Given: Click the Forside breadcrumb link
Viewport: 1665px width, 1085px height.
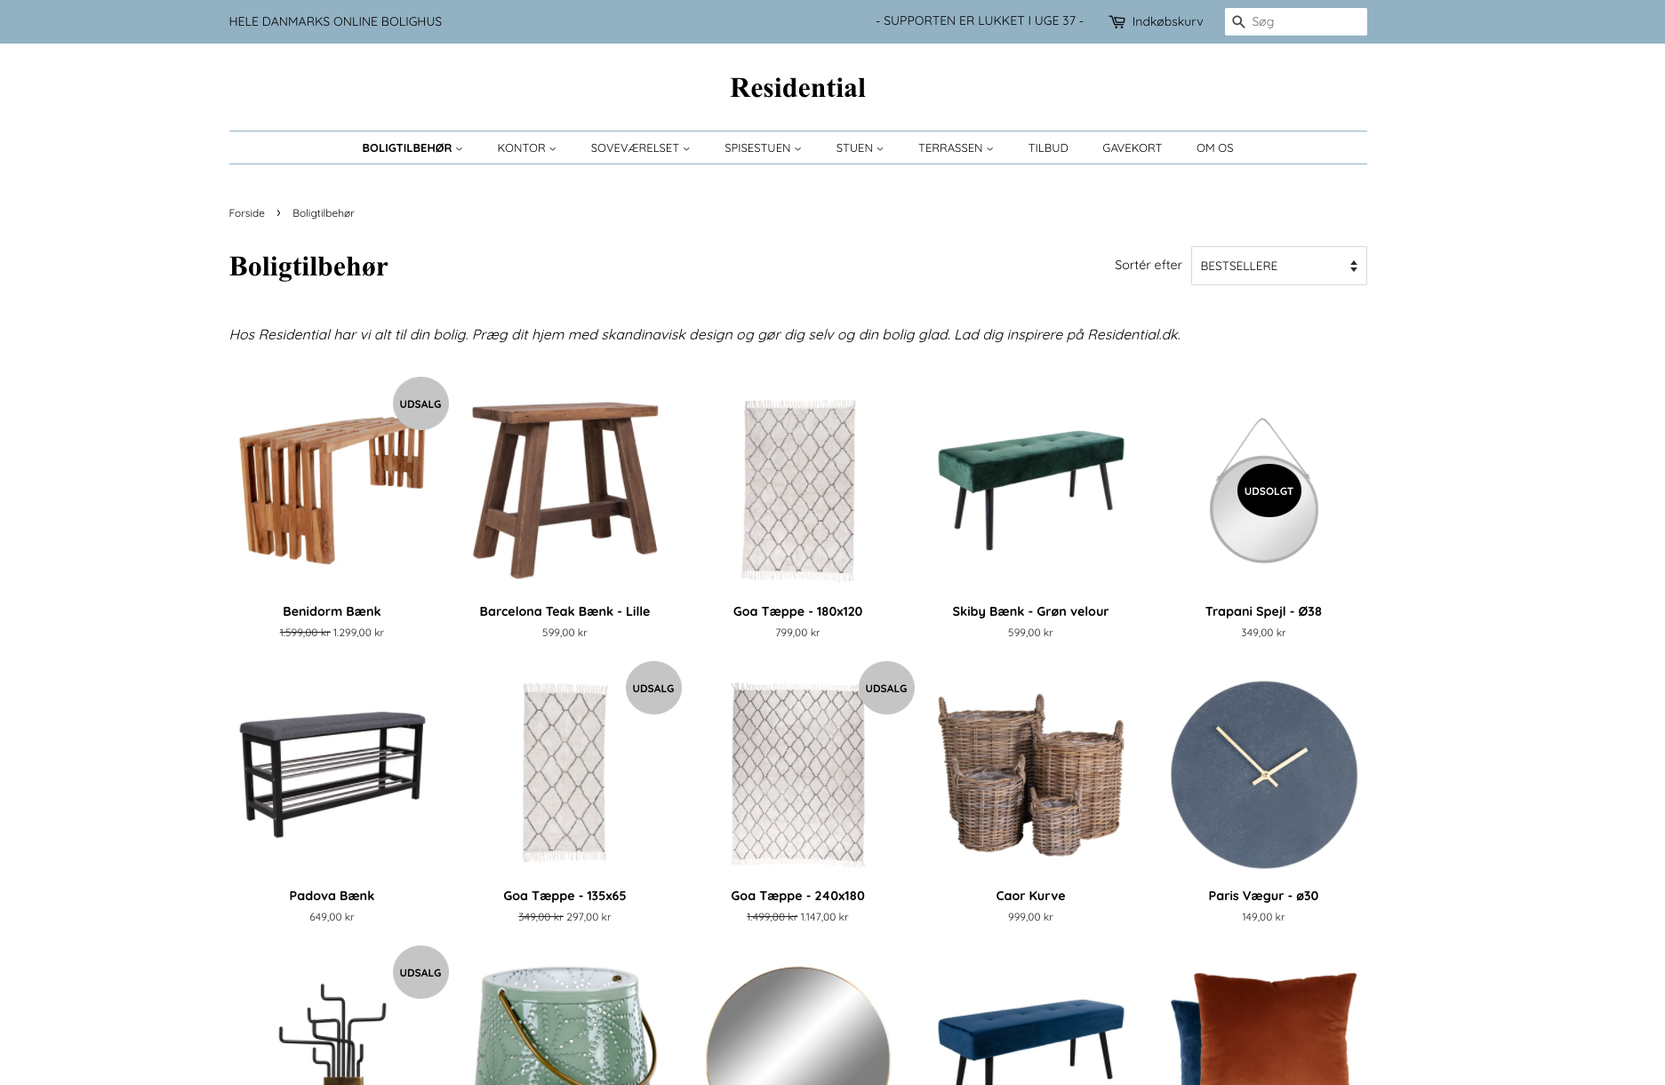Looking at the screenshot, I should [246, 213].
